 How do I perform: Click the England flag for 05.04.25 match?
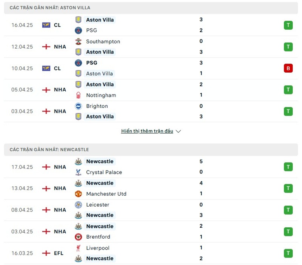tap(46, 90)
